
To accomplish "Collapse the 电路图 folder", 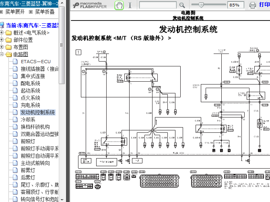I will point(1,54).
